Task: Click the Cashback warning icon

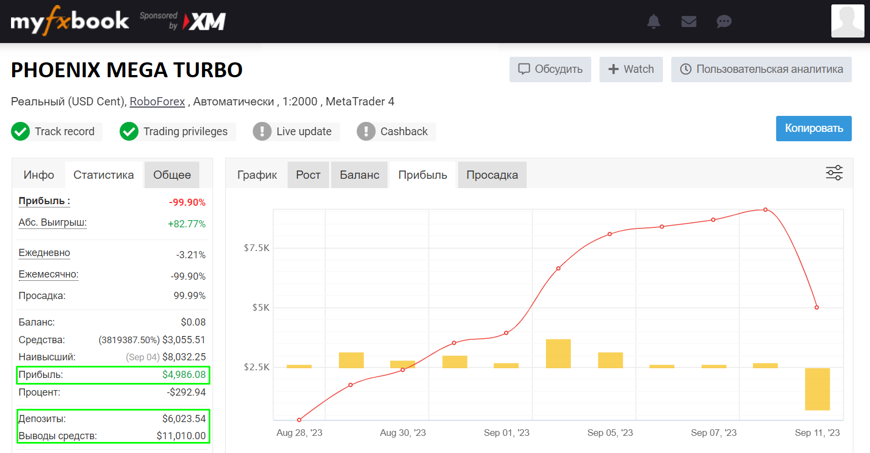Action: pos(366,131)
